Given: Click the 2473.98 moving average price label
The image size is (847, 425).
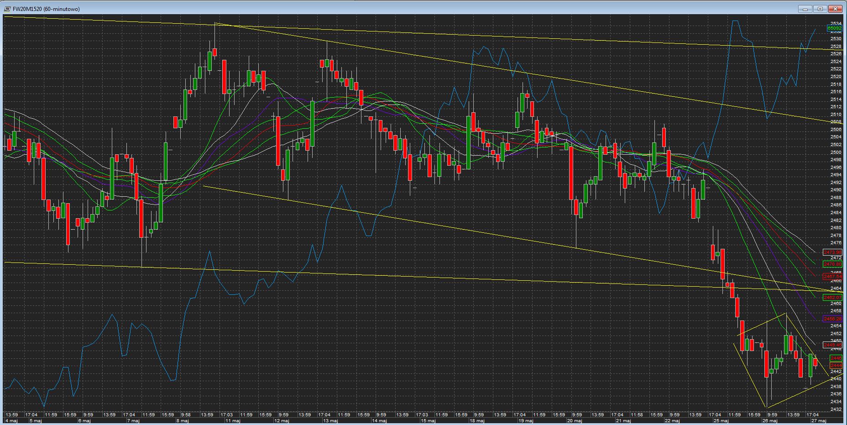Looking at the screenshot, I should [833, 252].
